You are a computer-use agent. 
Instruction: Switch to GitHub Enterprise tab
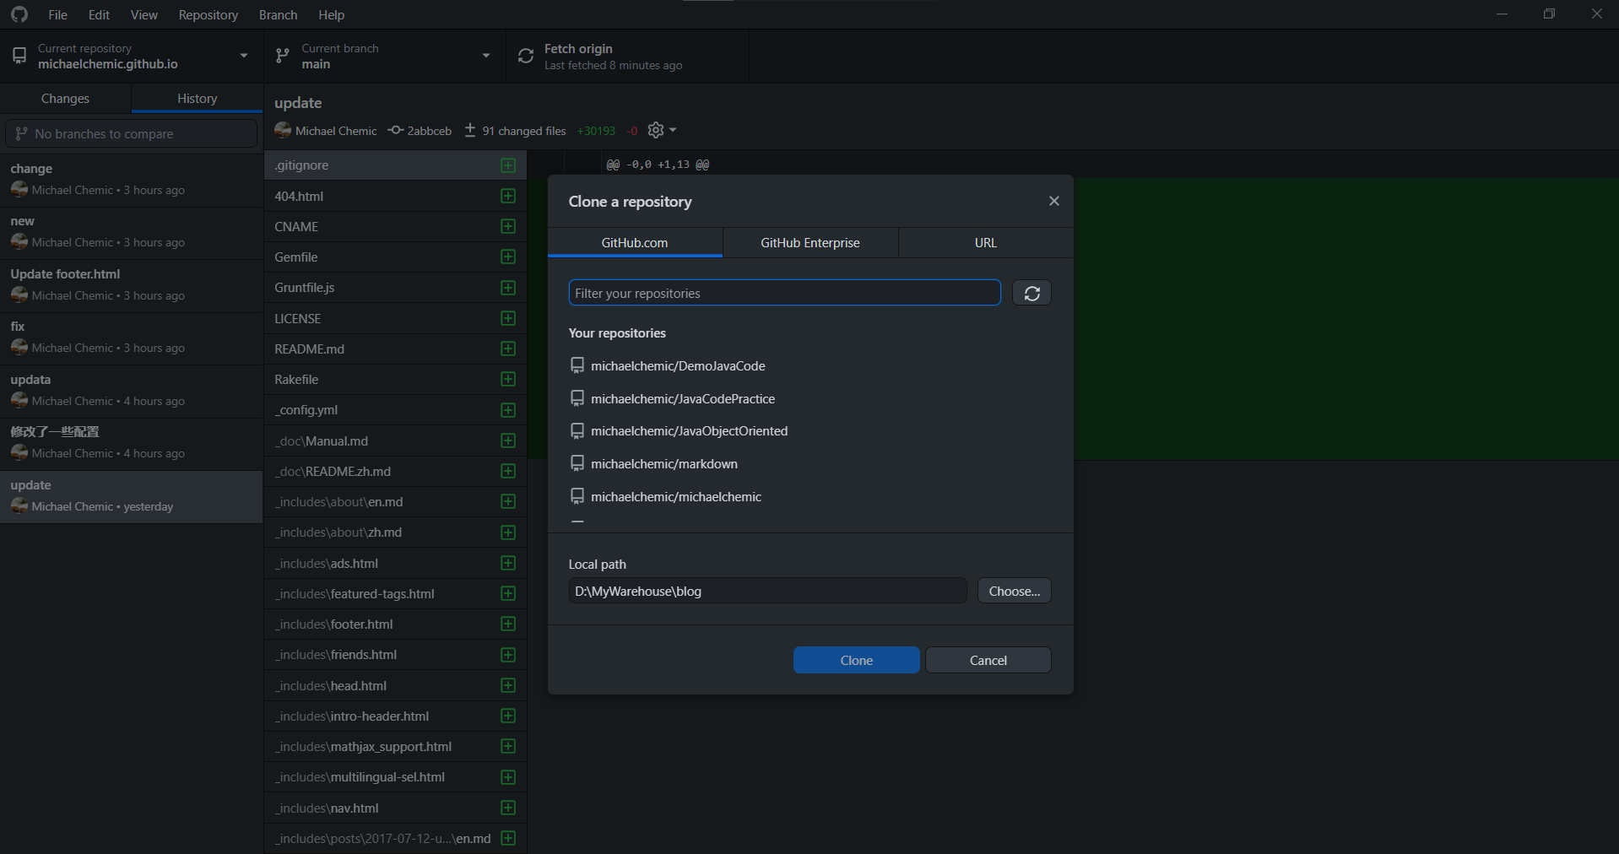810,242
